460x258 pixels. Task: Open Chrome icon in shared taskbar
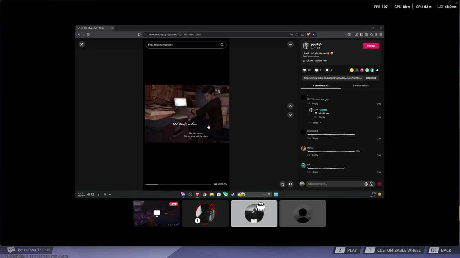tap(204, 195)
